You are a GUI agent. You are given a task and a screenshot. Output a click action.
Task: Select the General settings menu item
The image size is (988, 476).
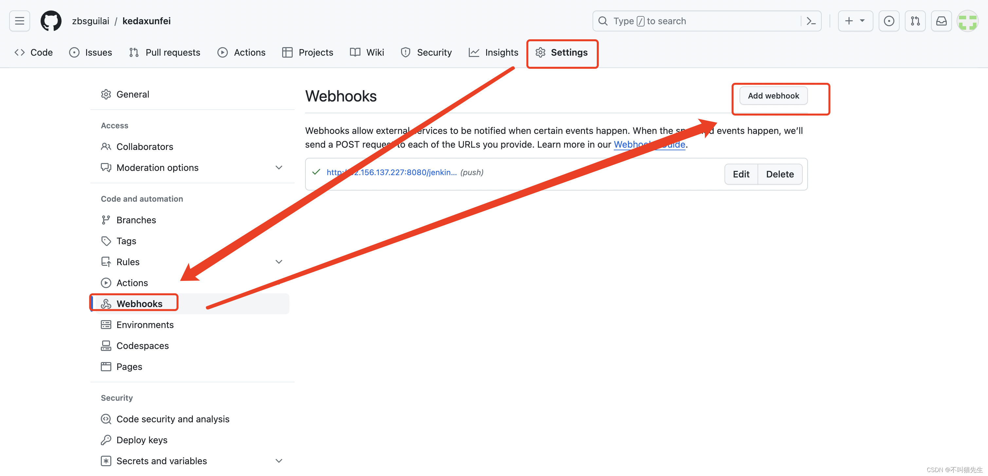(x=133, y=94)
